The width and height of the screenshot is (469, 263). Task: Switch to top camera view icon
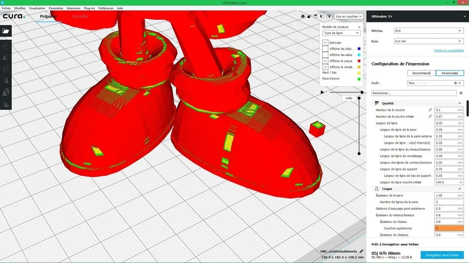coord(315,16)
